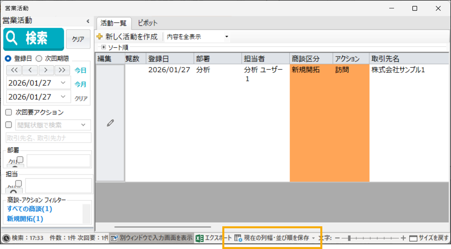
Task: Click the クリア button beside 検索
Action: 78,39
